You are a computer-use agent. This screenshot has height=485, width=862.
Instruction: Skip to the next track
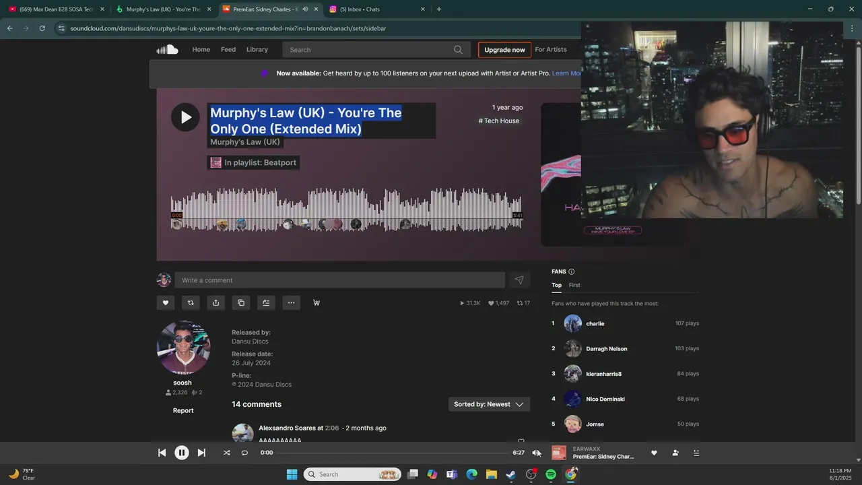click(x=201, y=453)
